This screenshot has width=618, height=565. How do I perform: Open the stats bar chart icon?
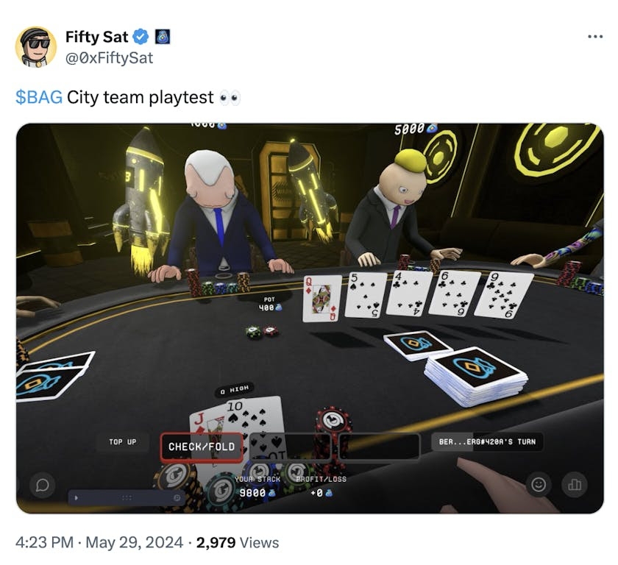575,484
